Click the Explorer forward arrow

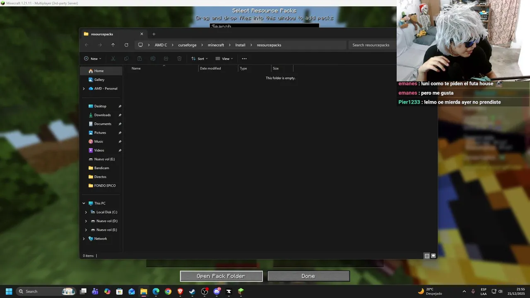(100, 45)
